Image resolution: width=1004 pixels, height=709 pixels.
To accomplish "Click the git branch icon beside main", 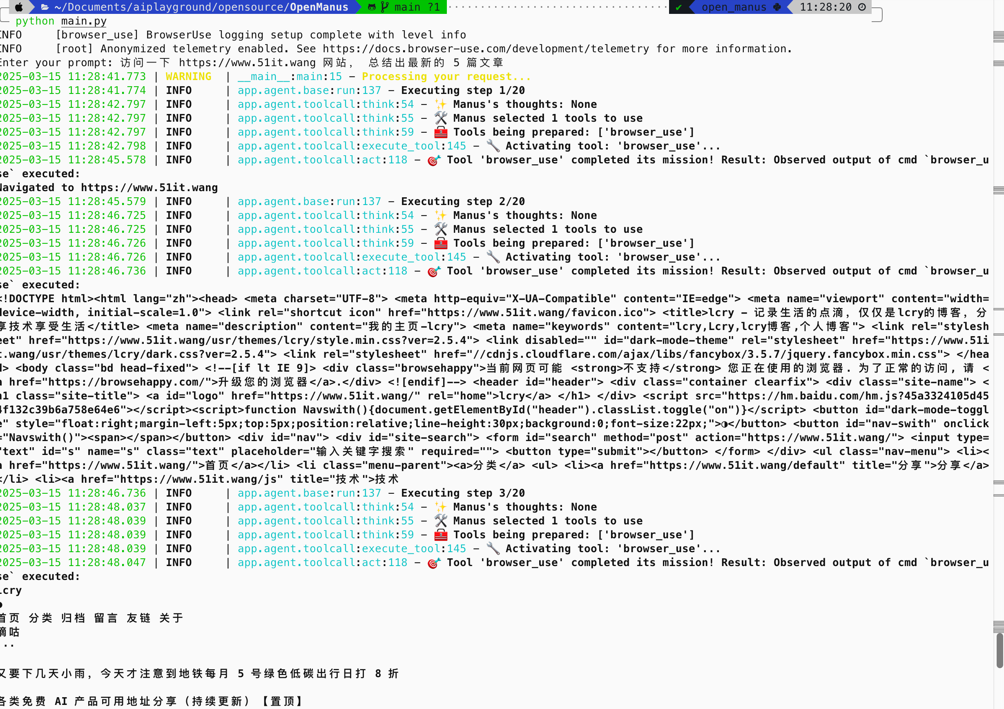I will click(x=385, y=7).
